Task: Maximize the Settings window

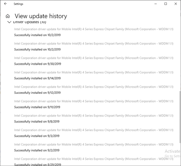Action: tap(166, 4)
